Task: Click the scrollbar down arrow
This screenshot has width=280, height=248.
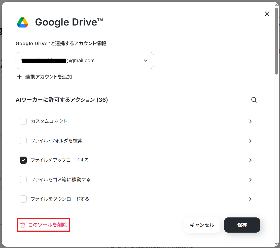Action: (x=276, y=244)
